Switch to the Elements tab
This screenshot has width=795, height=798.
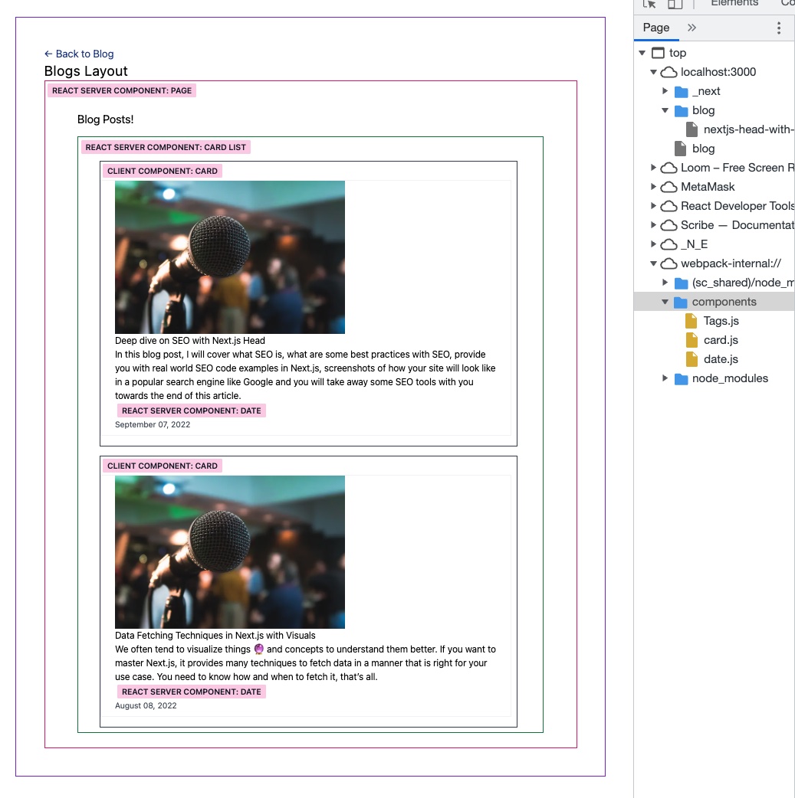click(734, 4)
